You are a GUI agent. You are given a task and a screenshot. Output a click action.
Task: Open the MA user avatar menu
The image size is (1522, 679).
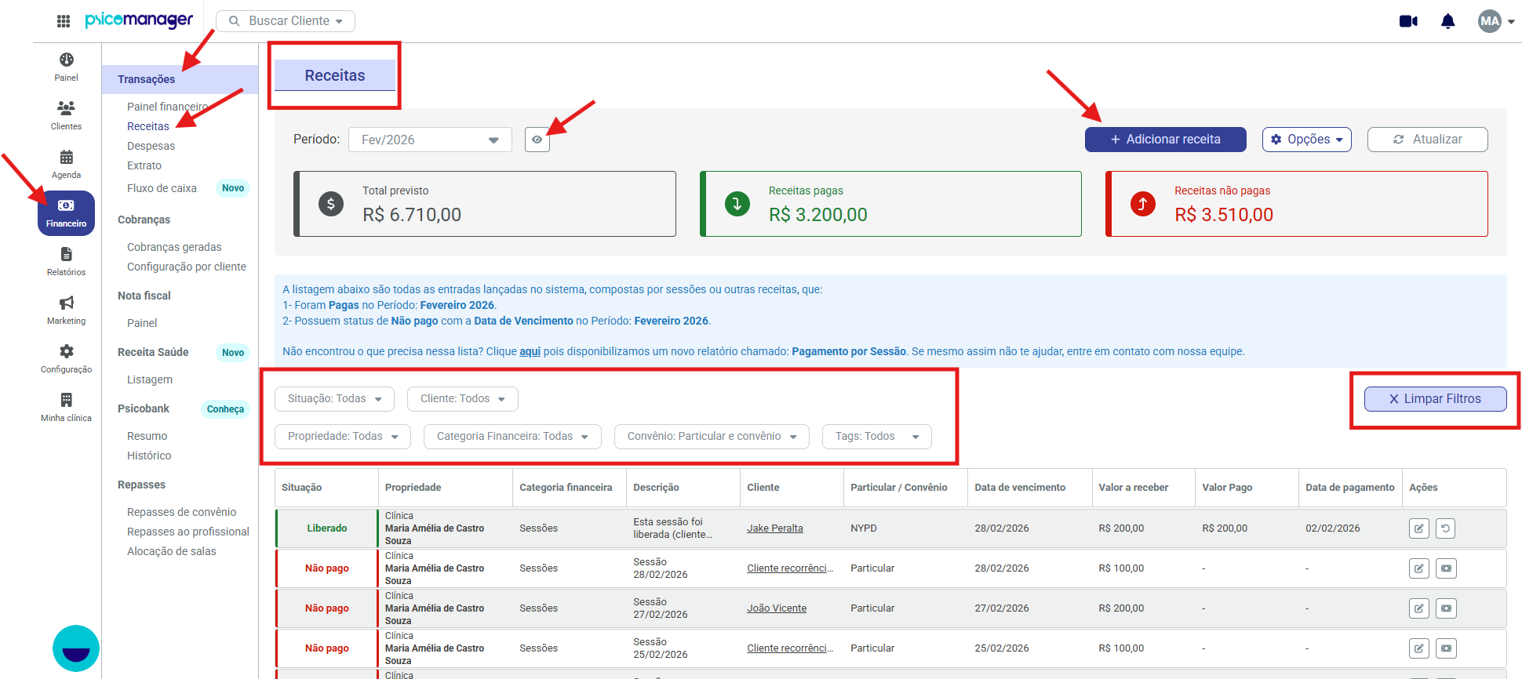click(1495, 21)
